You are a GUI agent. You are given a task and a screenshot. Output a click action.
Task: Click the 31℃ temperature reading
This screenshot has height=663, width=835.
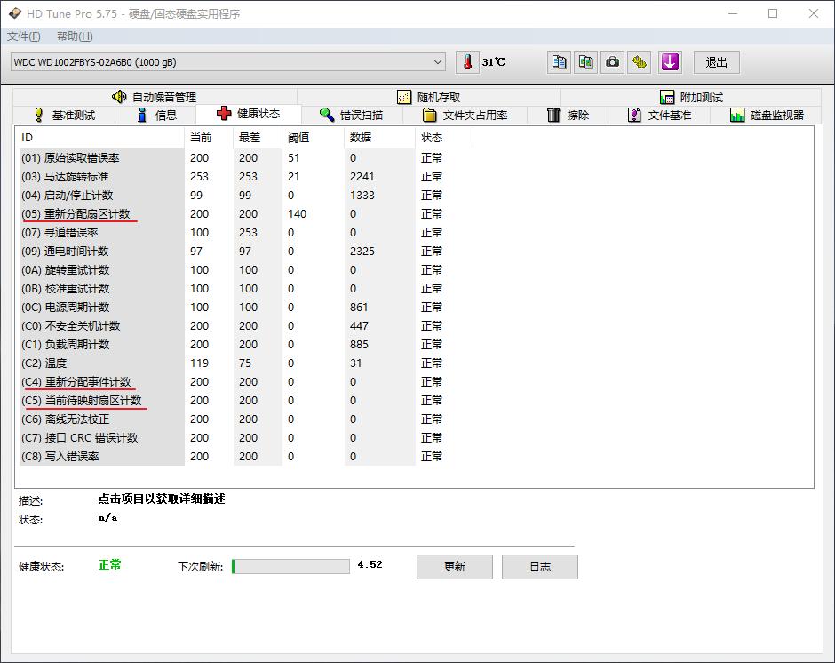tap(494, 62)
